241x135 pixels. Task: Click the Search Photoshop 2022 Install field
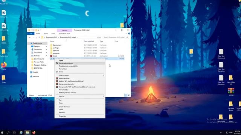(x=116, y=37)
